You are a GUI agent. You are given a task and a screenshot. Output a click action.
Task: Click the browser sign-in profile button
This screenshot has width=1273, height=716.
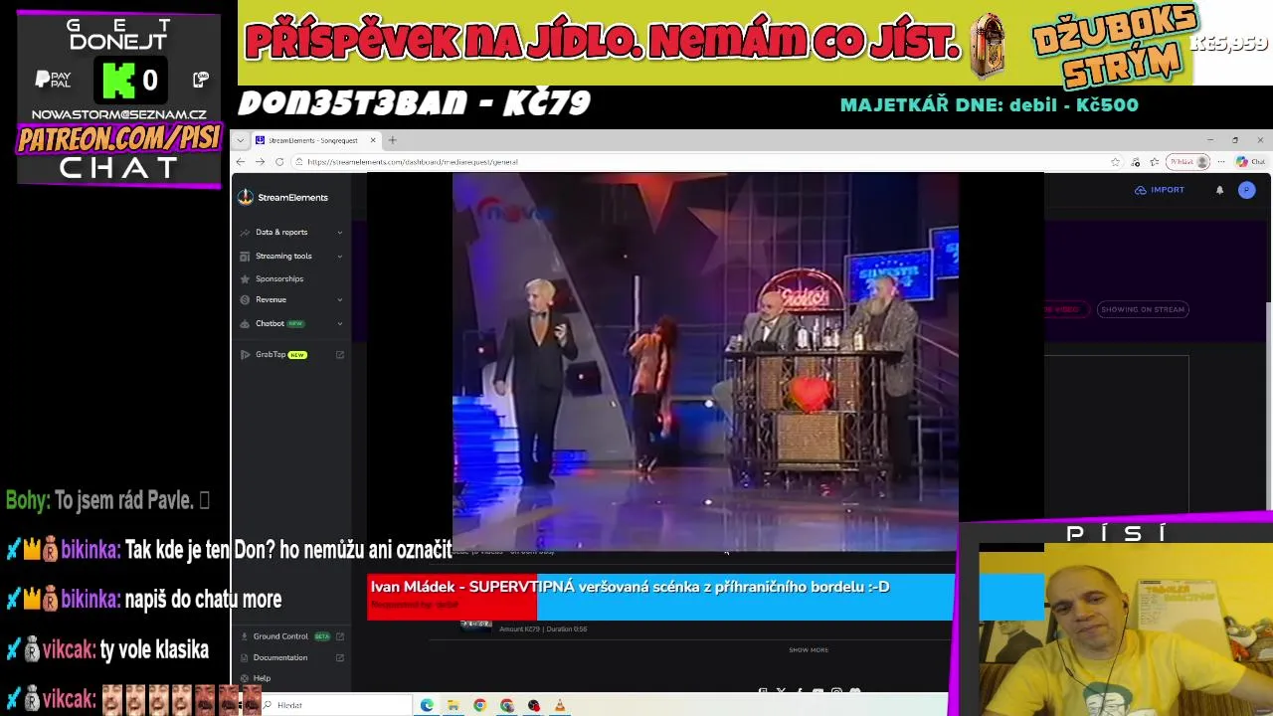(x=1188, y=162)
